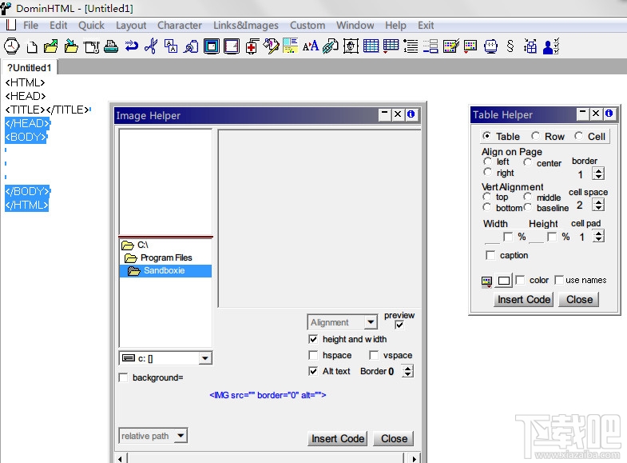Open the File menu
627x463 pixels.
pyautogui.click(x=31, y=26)
